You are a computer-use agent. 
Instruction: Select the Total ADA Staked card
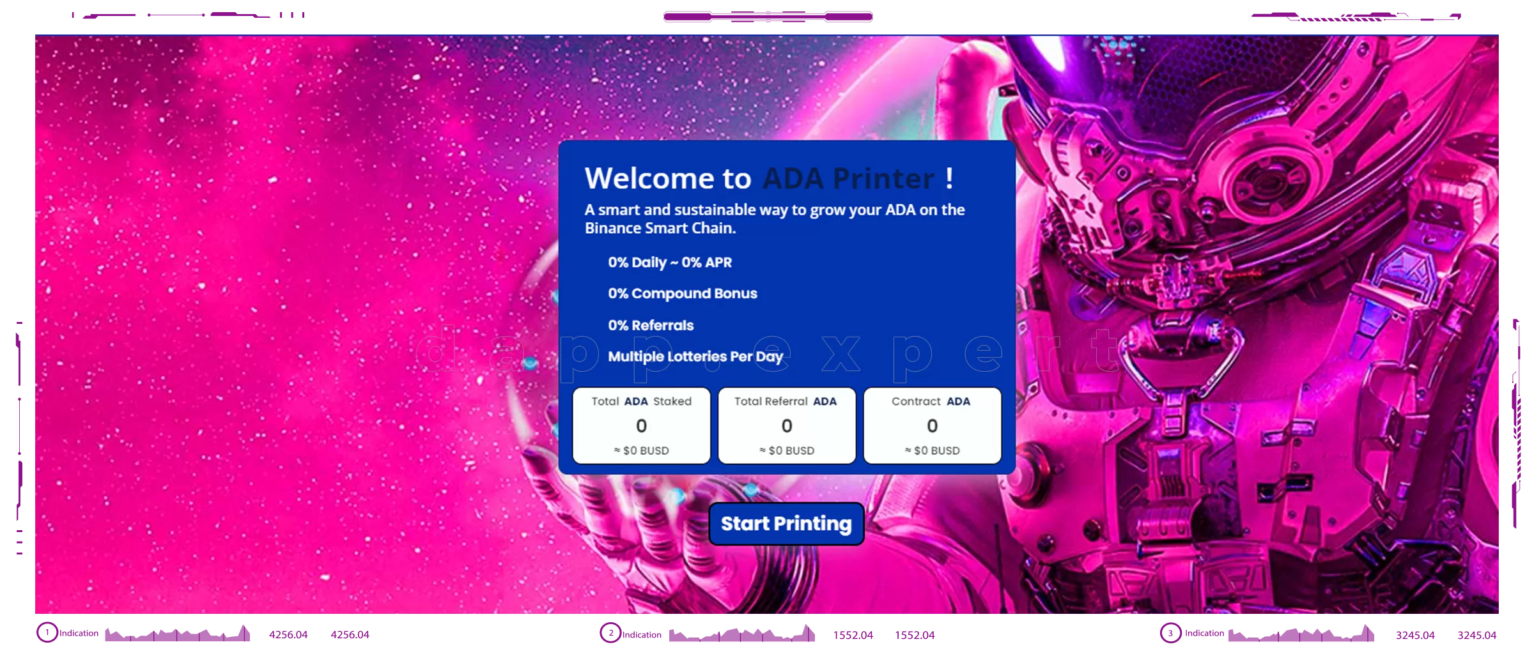tap(641, 425)
